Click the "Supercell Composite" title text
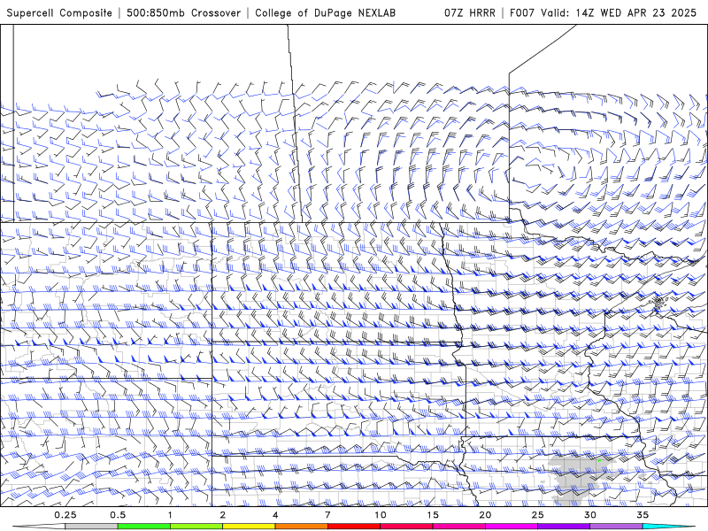The height and width of the screenshot is (531, 708). click(x=59, y=12)
